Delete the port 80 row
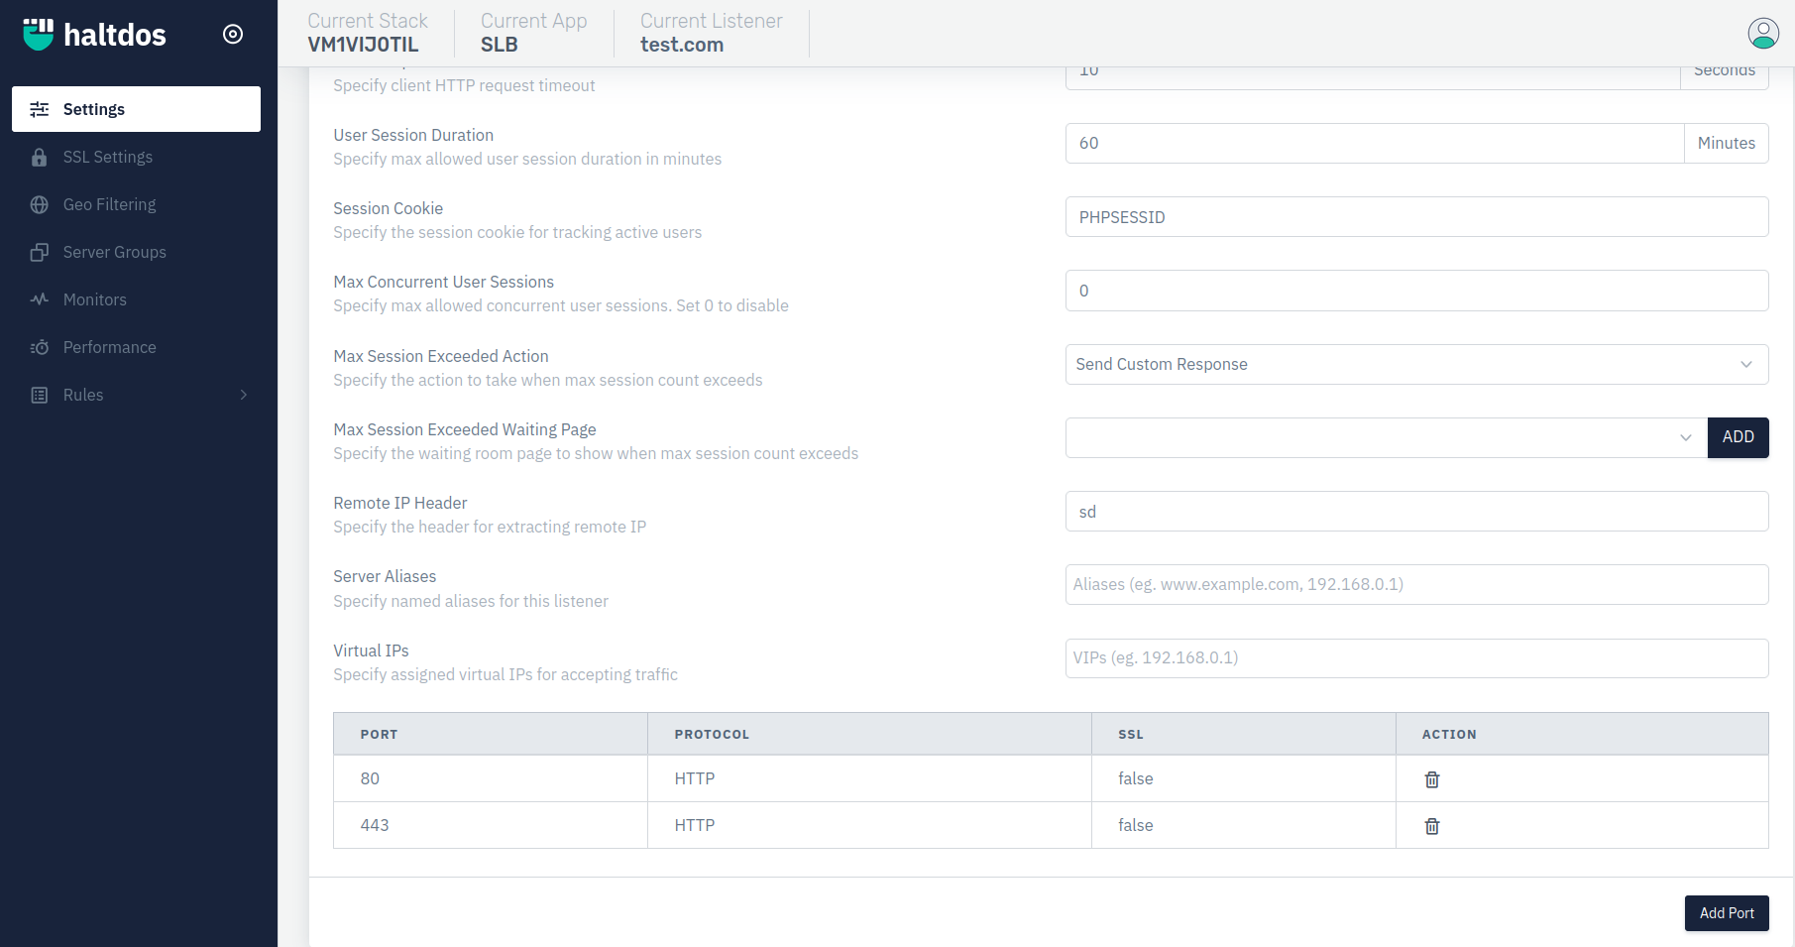 pos(1431,779)
